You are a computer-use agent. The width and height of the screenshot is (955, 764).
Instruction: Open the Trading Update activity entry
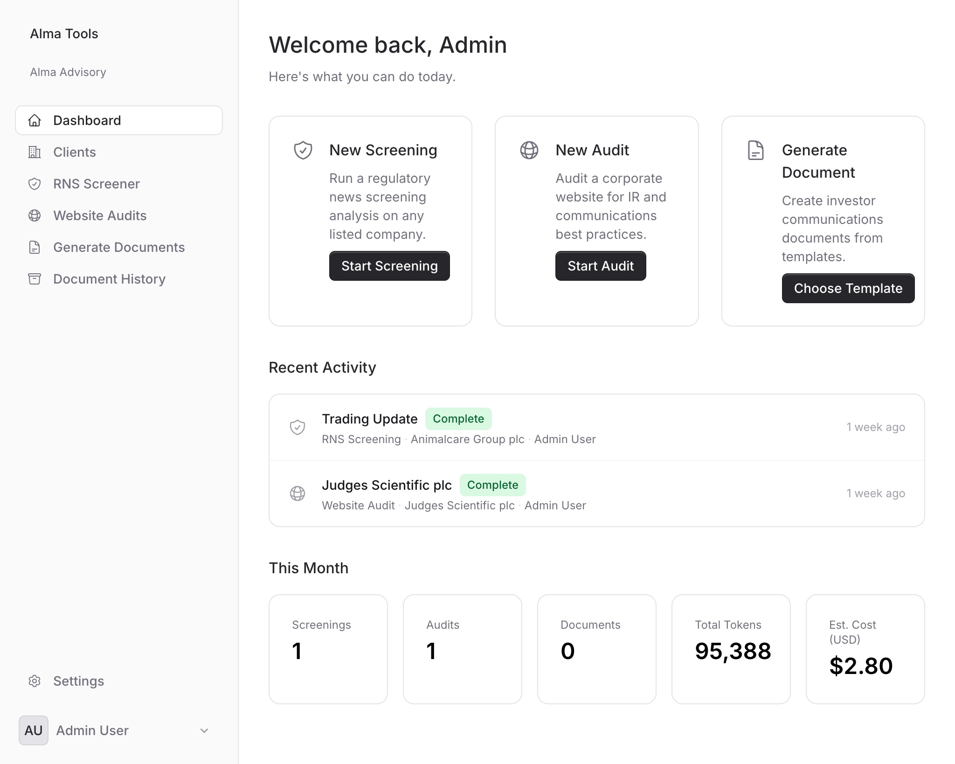(369, 419)
